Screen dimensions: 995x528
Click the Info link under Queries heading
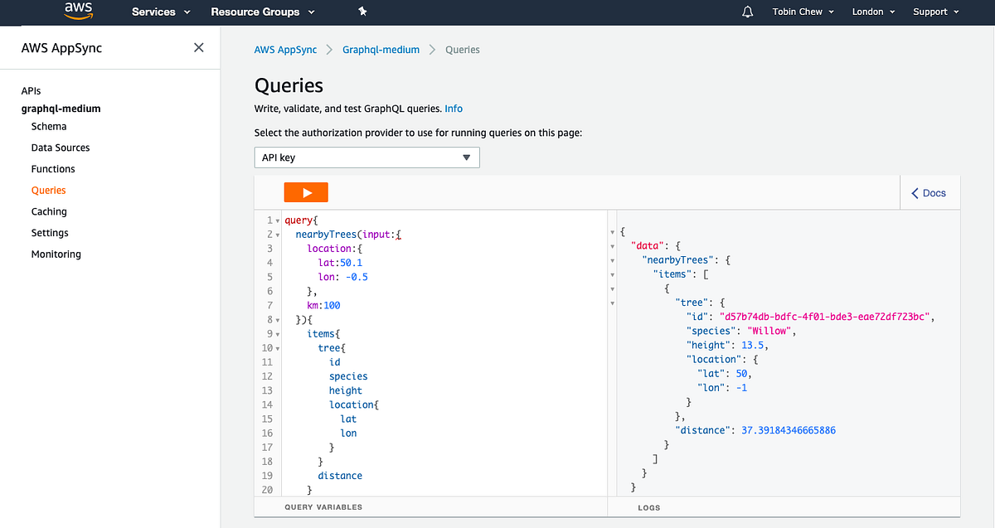pos(454,109)
